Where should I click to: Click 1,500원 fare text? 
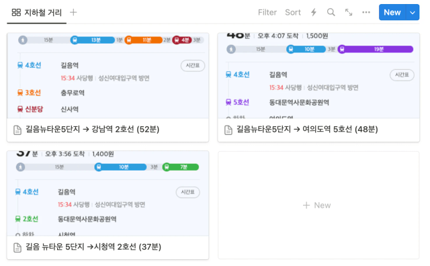[x=317, y=36]
